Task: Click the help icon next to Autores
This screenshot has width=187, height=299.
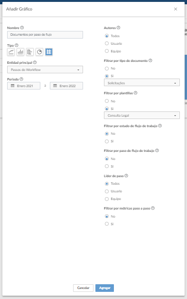Action: 118,28
